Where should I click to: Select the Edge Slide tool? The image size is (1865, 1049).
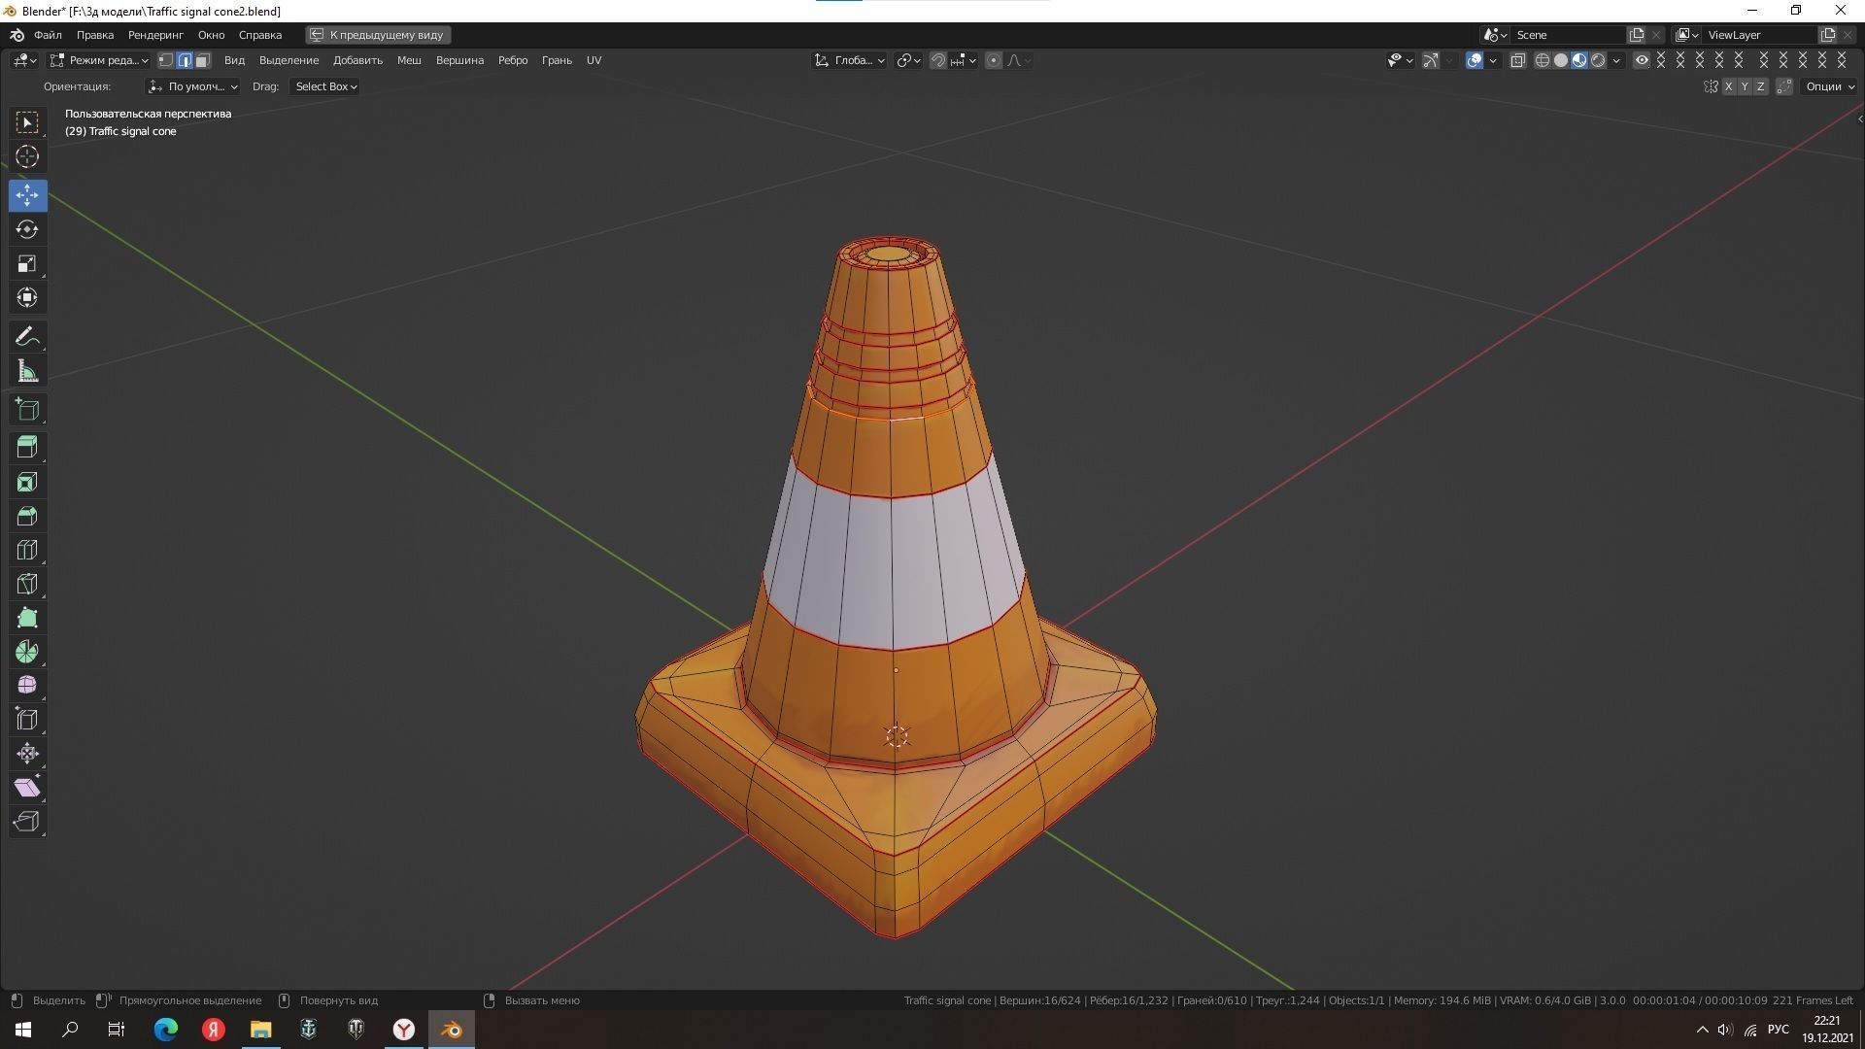[27, 720]
